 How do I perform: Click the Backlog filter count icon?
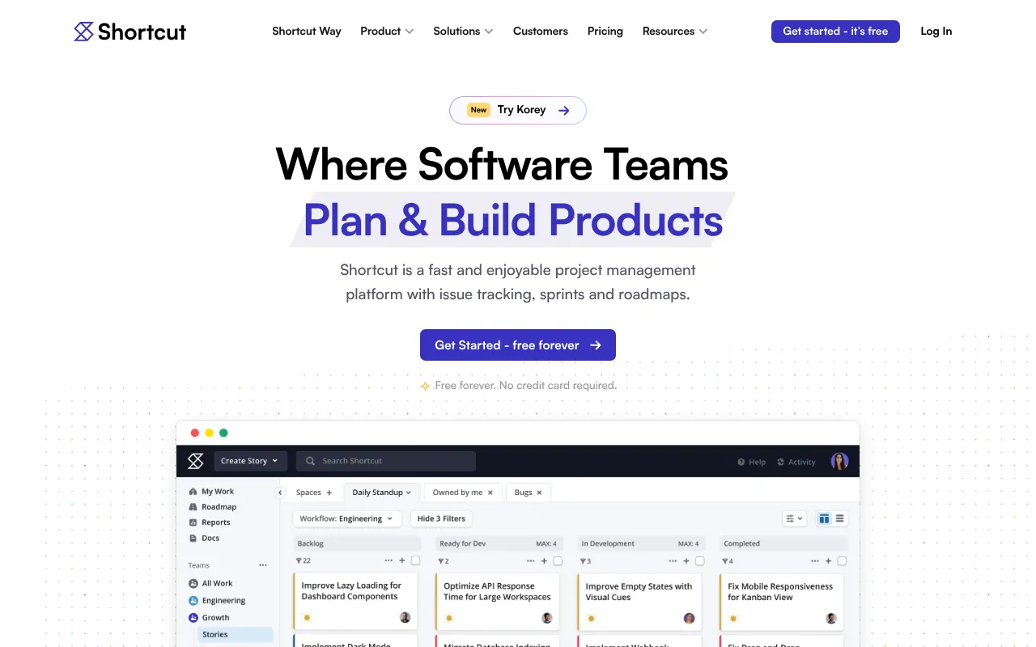click(x=299, y=560)
